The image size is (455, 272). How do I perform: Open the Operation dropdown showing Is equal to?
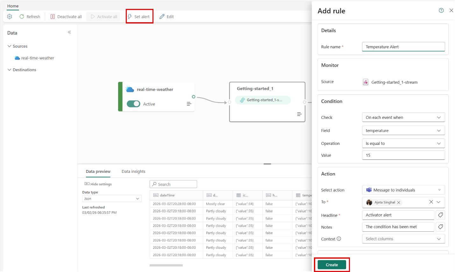(403, 143)
